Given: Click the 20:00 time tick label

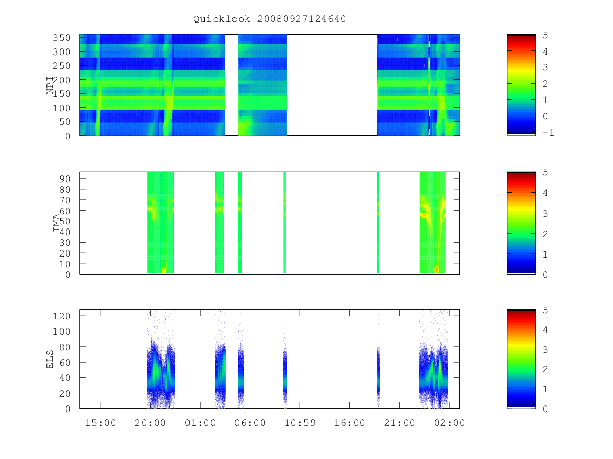Looking at the screenshot, I should [151, 423].
